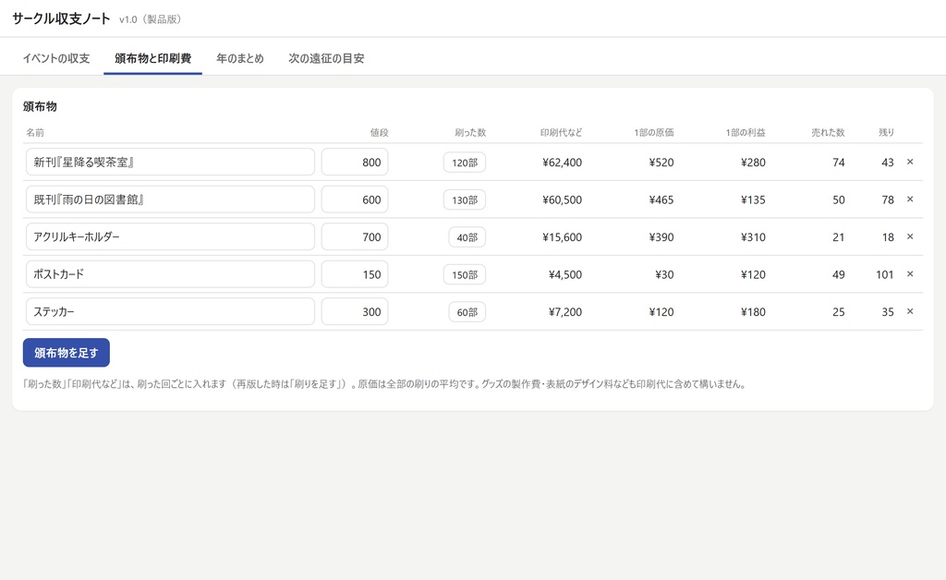946x580 pixels.
Task: Edit the price field showing 800
Action: (355, 163)
